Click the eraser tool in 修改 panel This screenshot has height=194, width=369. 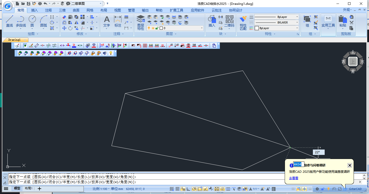coord(64,17)
